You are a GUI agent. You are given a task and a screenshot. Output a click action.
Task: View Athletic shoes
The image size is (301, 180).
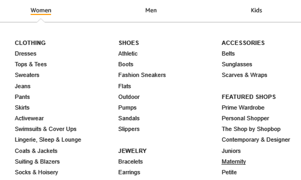point(128,54)
